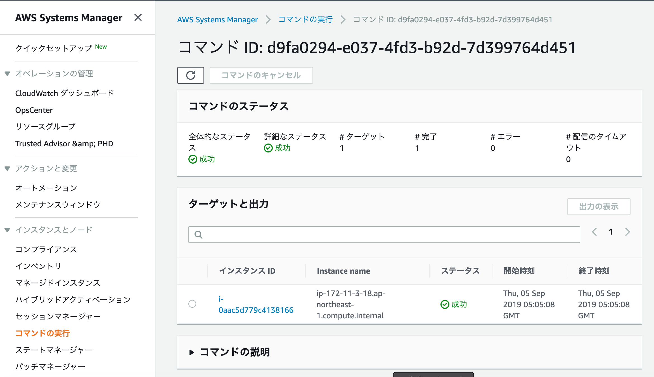
Task: Open Trusted Advisor & PHD
Action: 64,144
